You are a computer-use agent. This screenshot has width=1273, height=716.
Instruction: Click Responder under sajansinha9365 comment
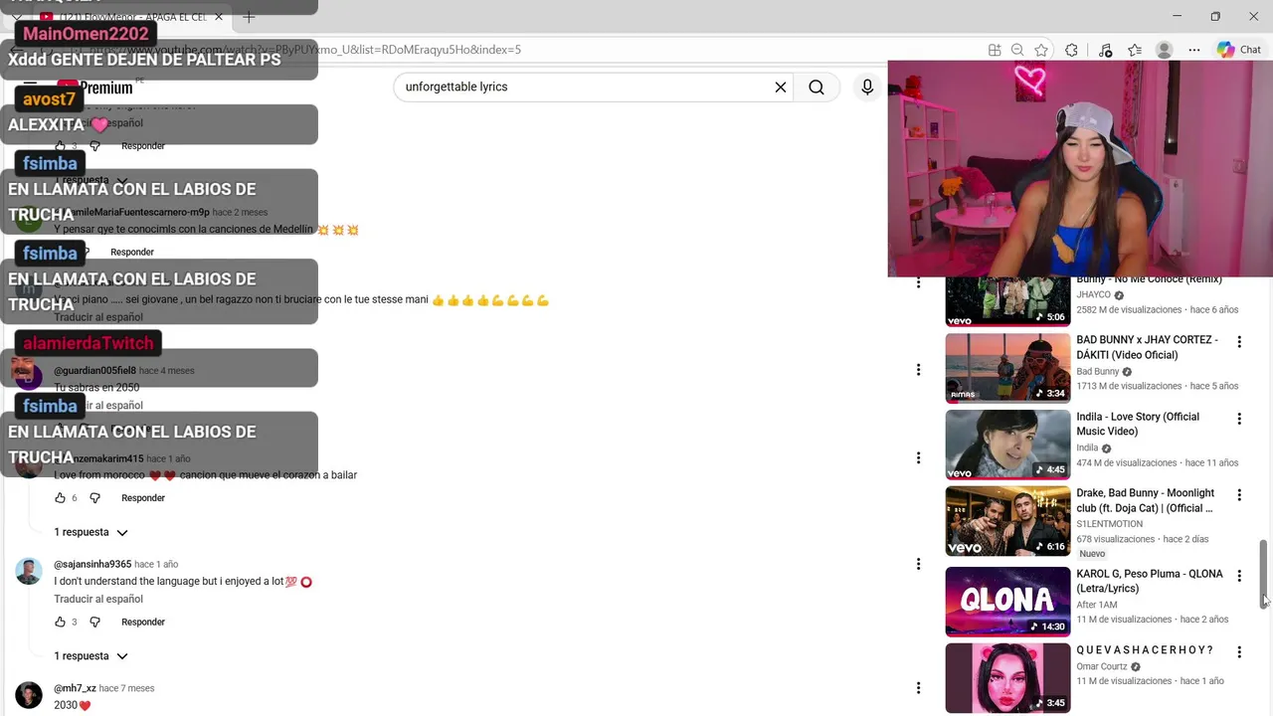143,623
